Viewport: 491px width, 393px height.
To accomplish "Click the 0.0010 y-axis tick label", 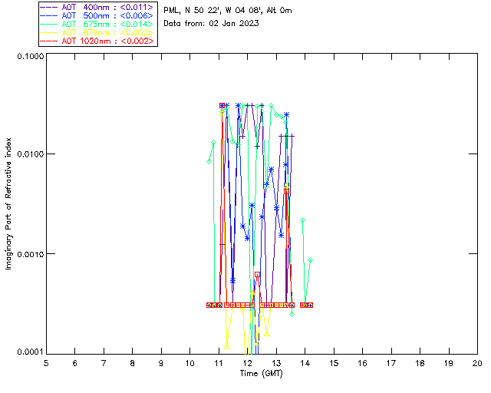I will tap(31, 254).
